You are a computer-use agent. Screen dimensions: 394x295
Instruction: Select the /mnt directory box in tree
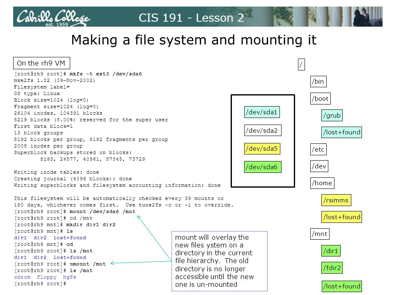tap(320, 234)
